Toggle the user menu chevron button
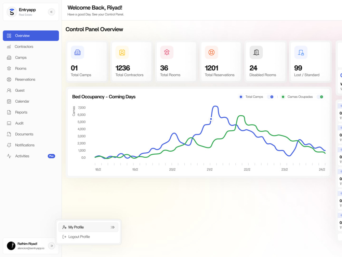Screen dimensions: 342x257 click(52, 246)
